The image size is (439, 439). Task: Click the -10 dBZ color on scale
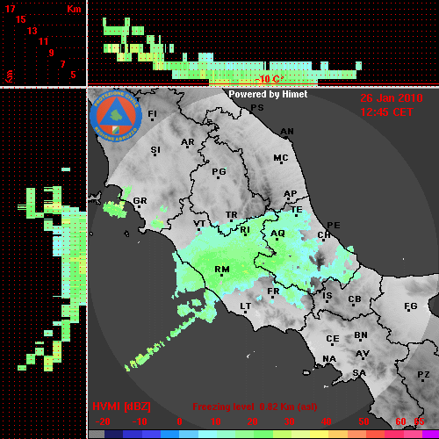140,435
